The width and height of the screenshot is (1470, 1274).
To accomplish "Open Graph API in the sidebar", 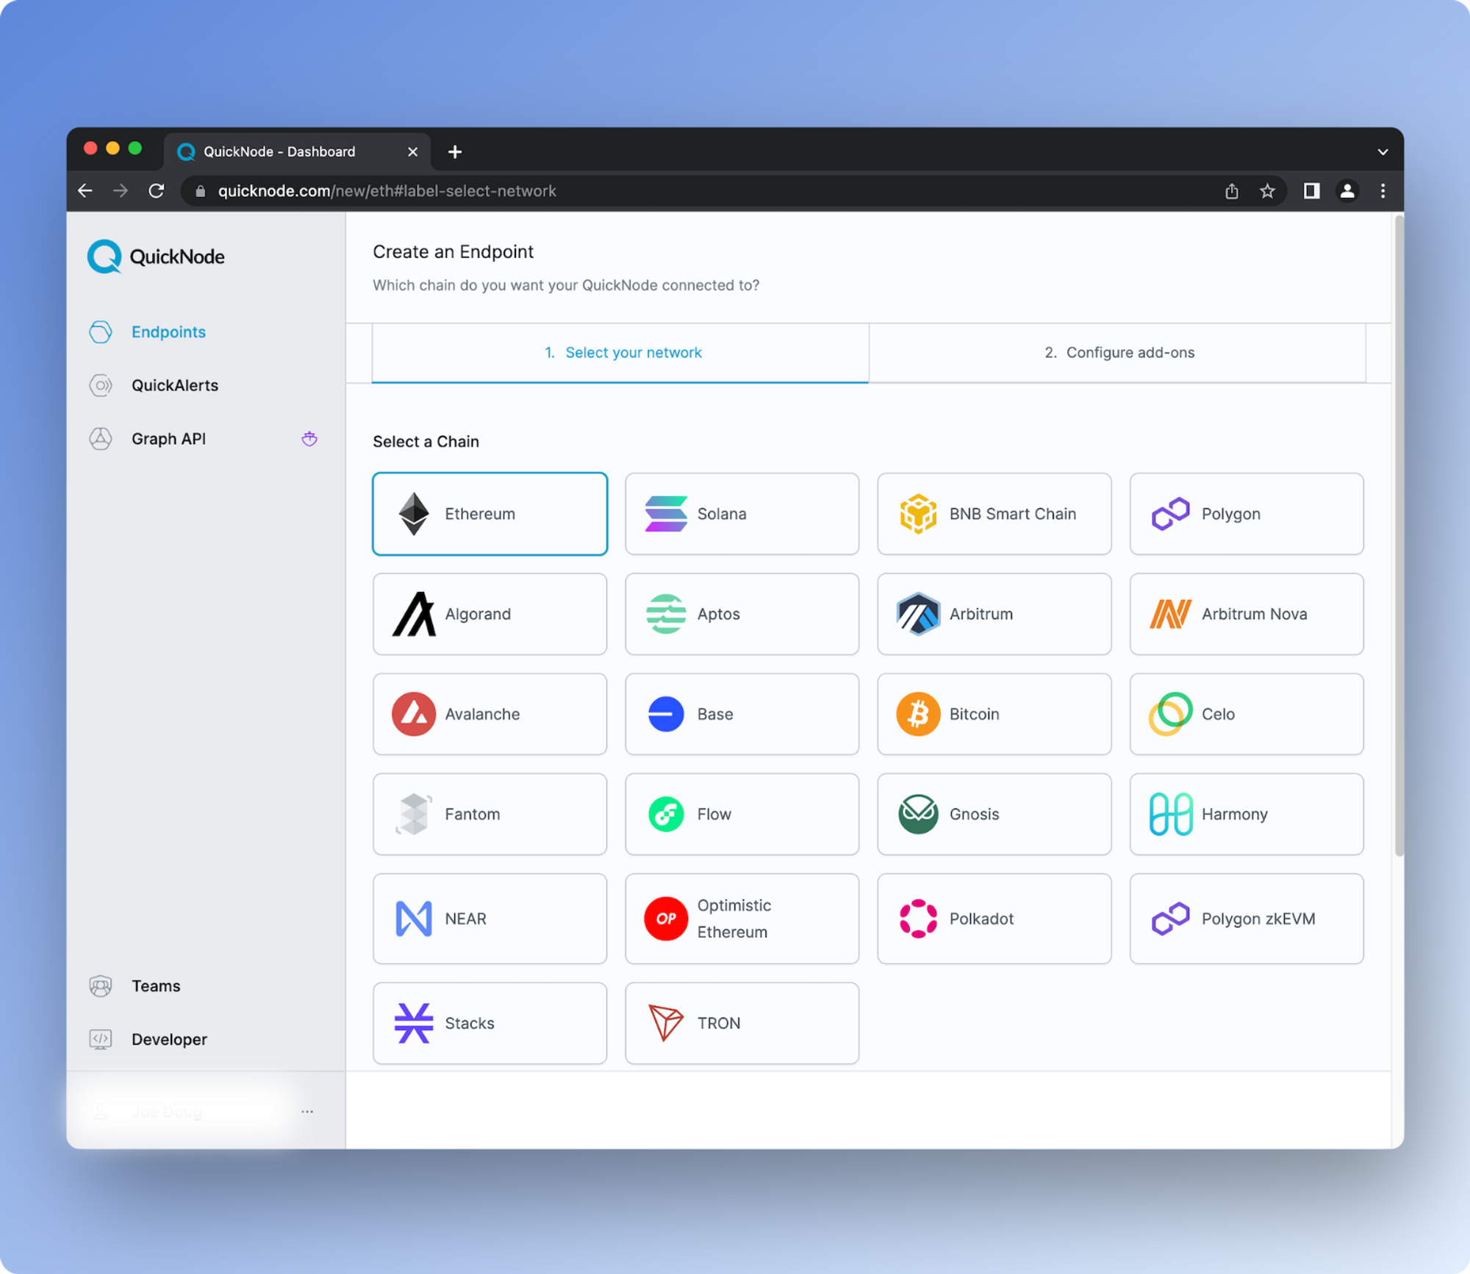I will click(168, 439).
